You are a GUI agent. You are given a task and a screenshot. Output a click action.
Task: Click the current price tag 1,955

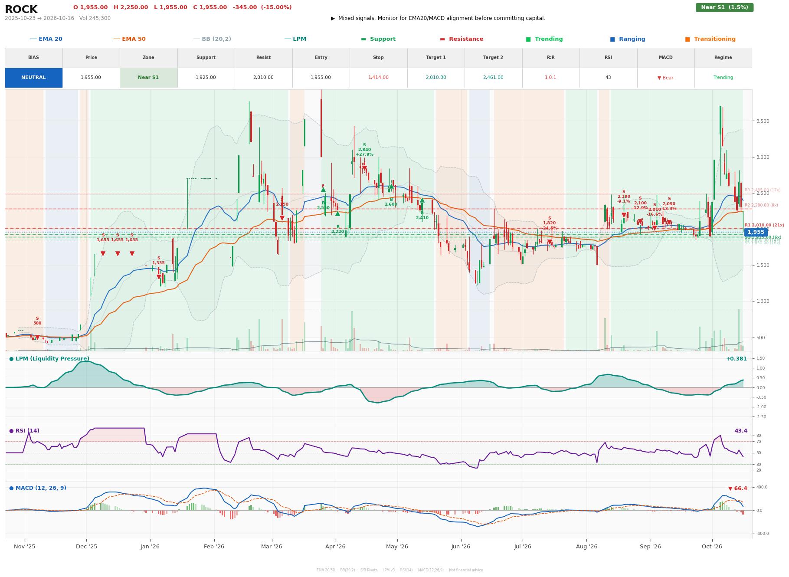click(756, 233)
